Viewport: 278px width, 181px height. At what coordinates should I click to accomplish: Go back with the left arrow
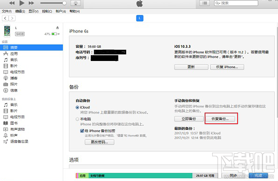click(5, 18)
